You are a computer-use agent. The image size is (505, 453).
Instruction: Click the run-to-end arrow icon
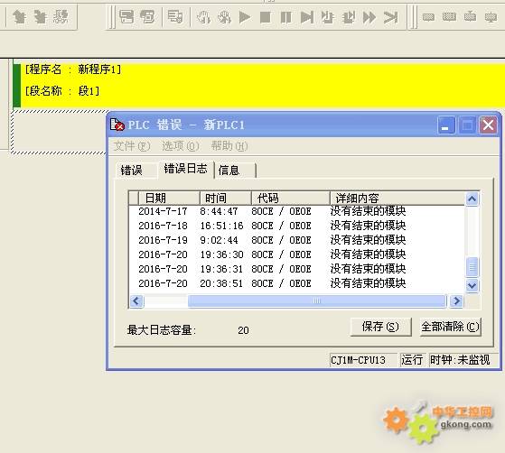click(x=390, y=17)
